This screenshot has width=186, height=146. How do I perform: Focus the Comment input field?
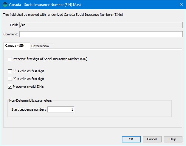101,34
